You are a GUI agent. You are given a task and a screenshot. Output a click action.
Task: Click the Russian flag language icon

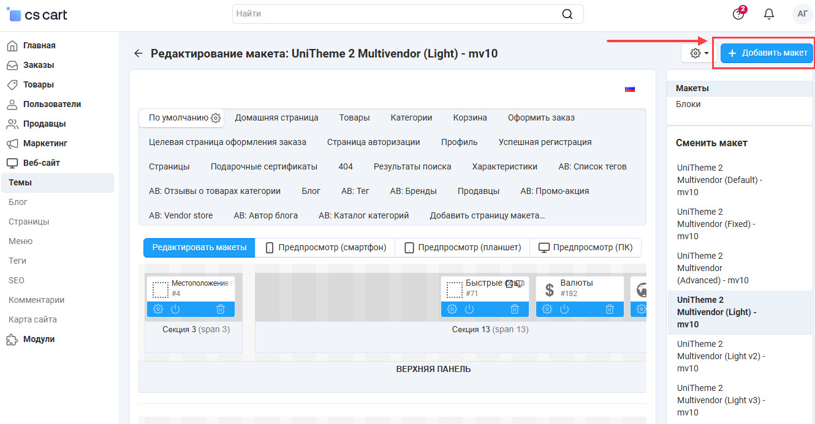tap(629, 89)
